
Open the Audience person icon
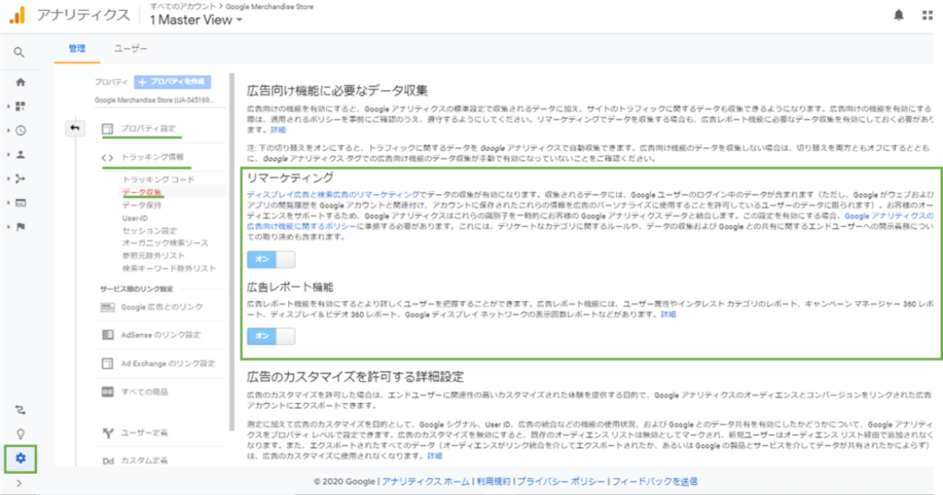point(20,155)
